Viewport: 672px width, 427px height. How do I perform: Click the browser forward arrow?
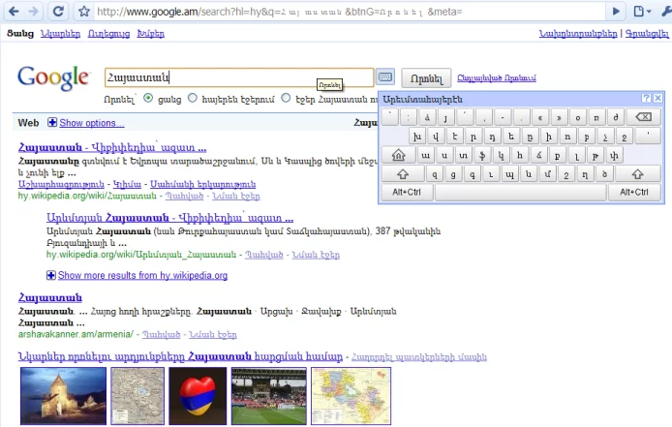(33, 12)
